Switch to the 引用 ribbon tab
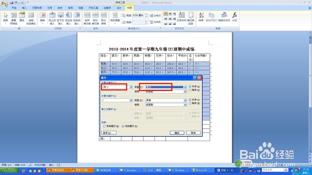 coord(50,8)
